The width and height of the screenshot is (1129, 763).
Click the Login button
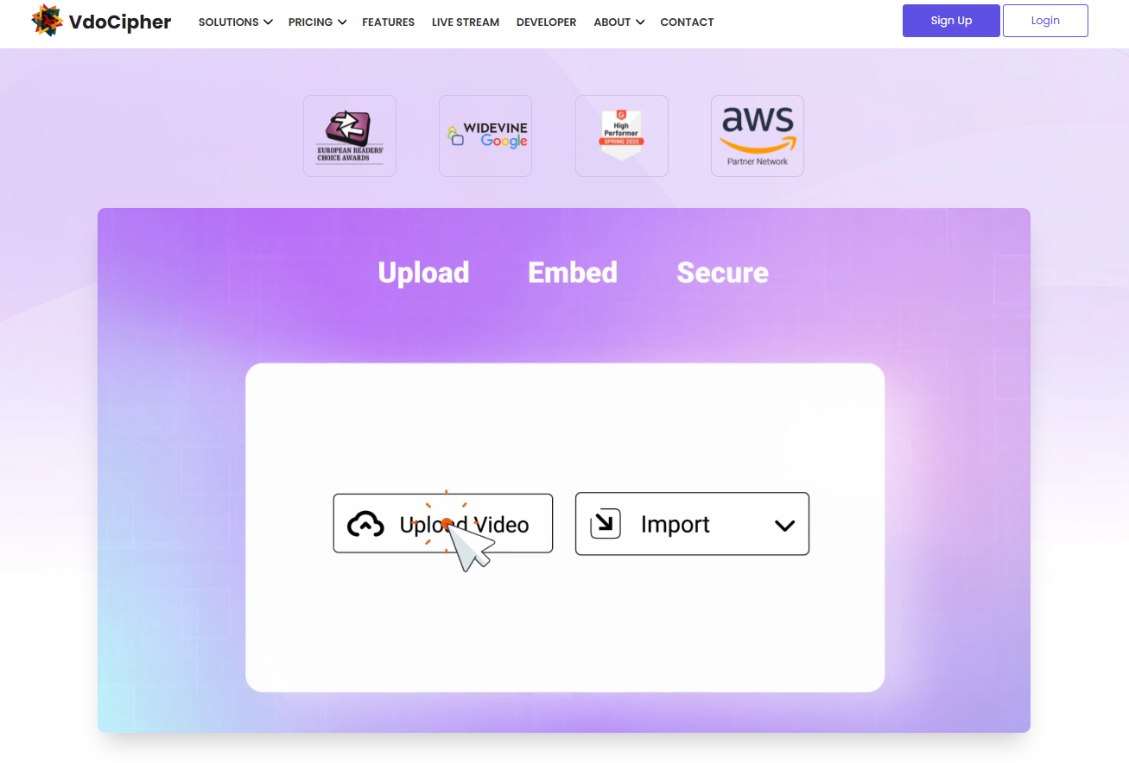(x=1045, y=21)
